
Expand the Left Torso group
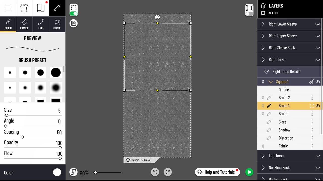263,156
